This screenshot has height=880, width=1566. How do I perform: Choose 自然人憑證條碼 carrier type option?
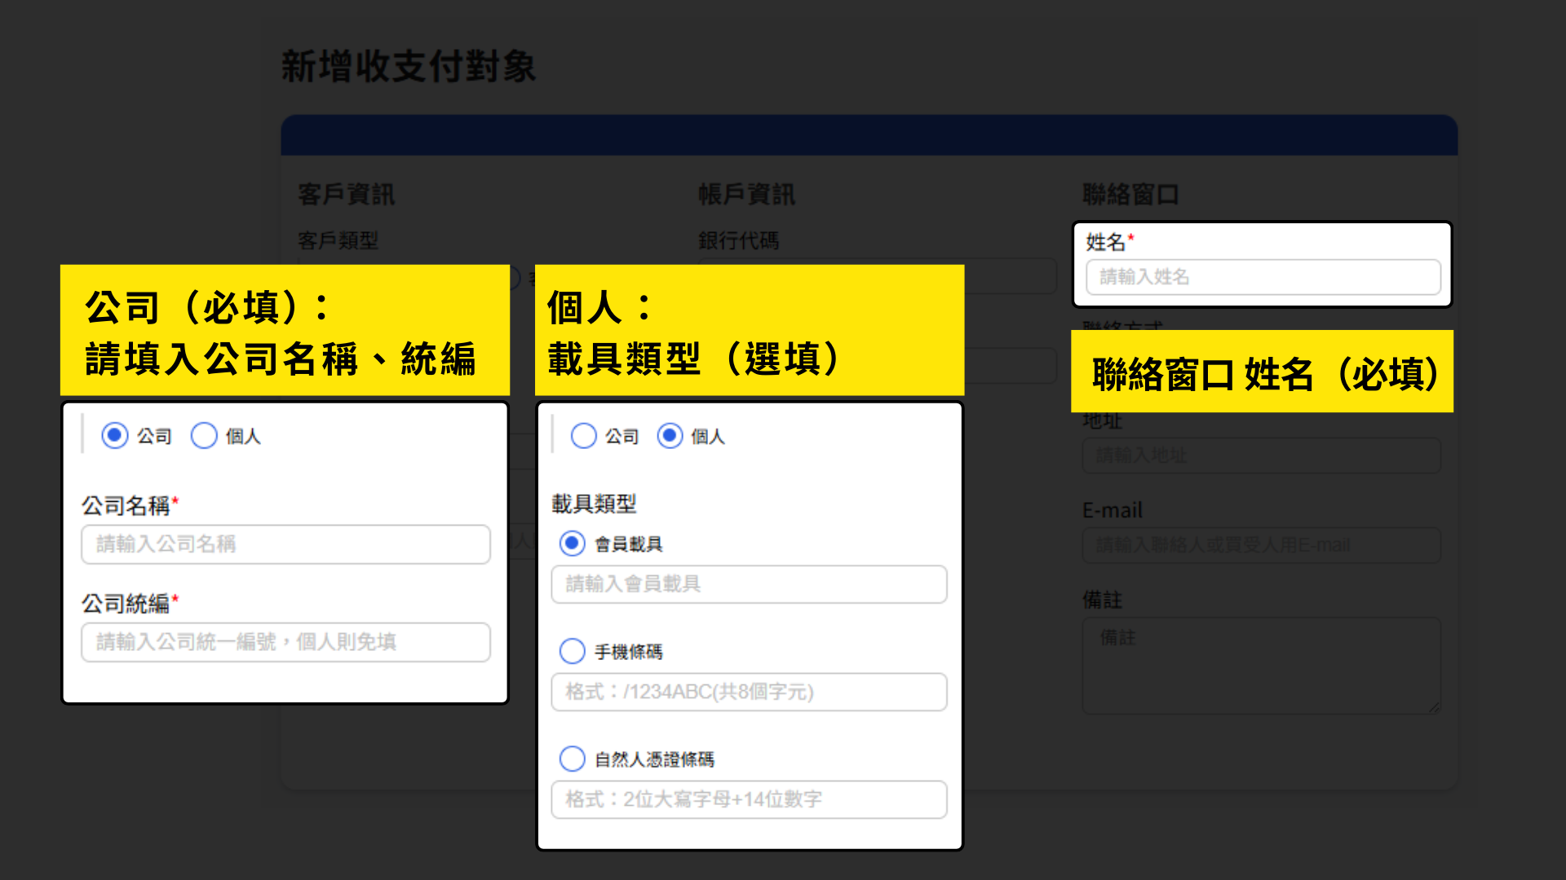[573, 759]
